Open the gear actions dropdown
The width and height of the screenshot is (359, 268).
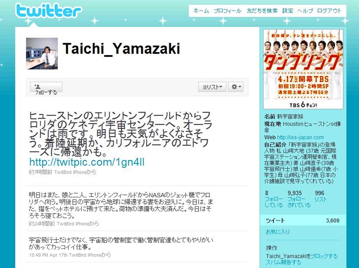pos(236,87)
